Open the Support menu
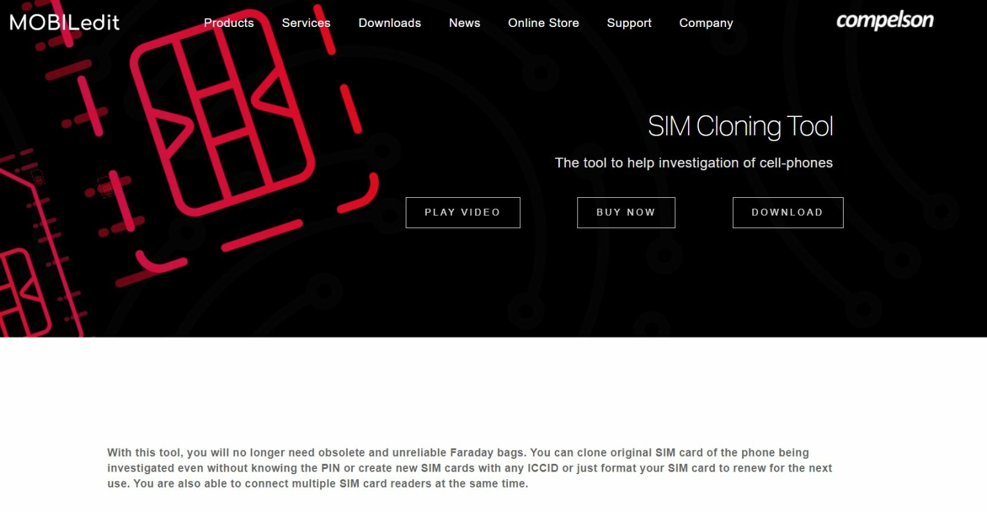987x512 pixels. click(629, 23)
